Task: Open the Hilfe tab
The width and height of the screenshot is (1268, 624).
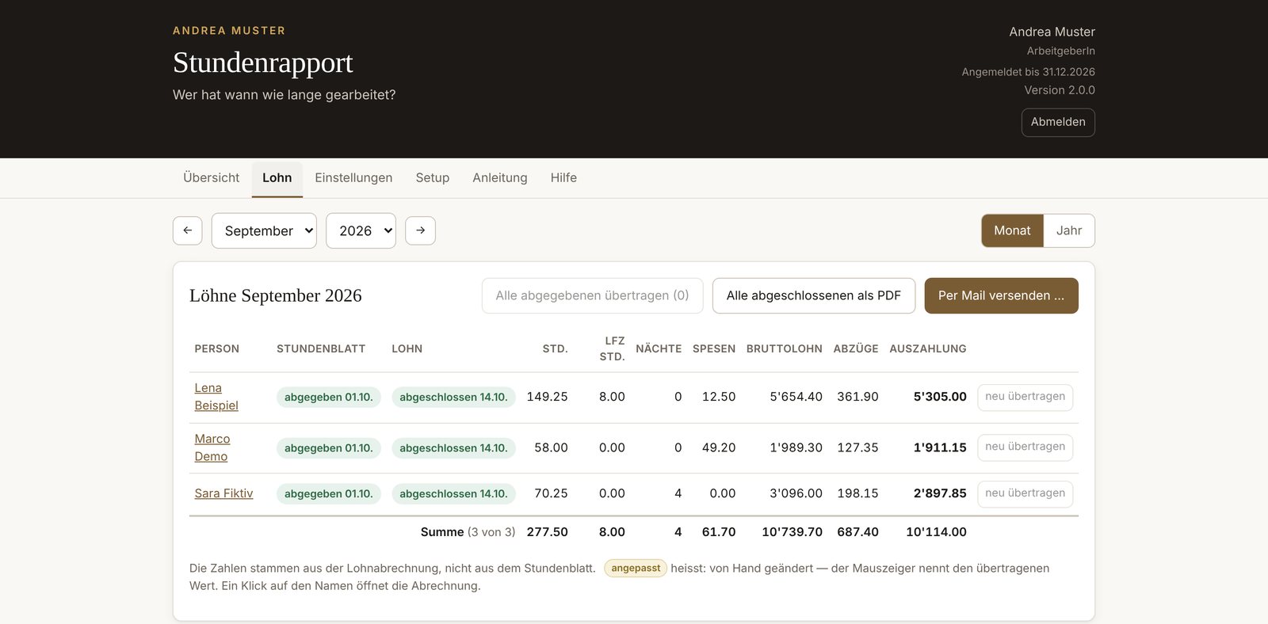Action: pyautogui.click(x=563, y=178)
